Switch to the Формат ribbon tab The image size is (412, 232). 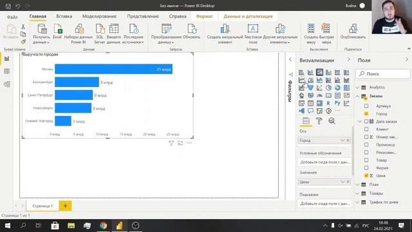pyautogui.click(x=205, y=16)
